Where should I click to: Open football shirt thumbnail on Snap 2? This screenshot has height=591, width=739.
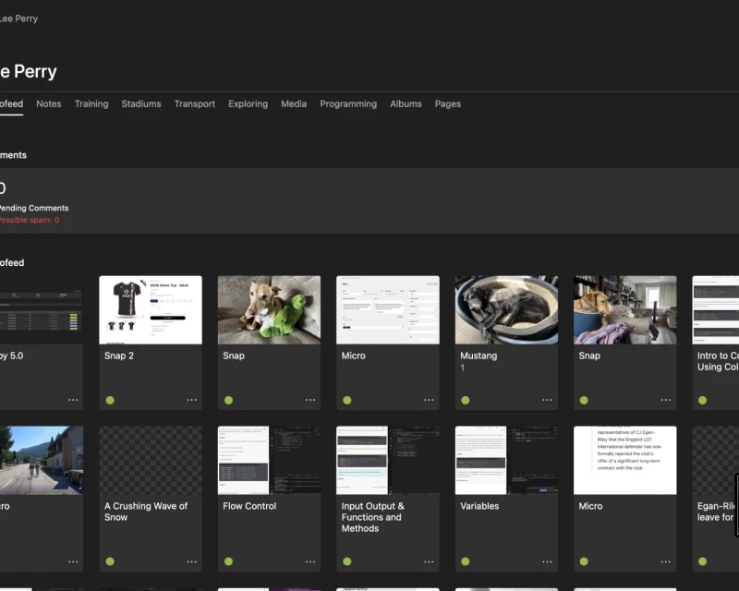click(151, 309)
